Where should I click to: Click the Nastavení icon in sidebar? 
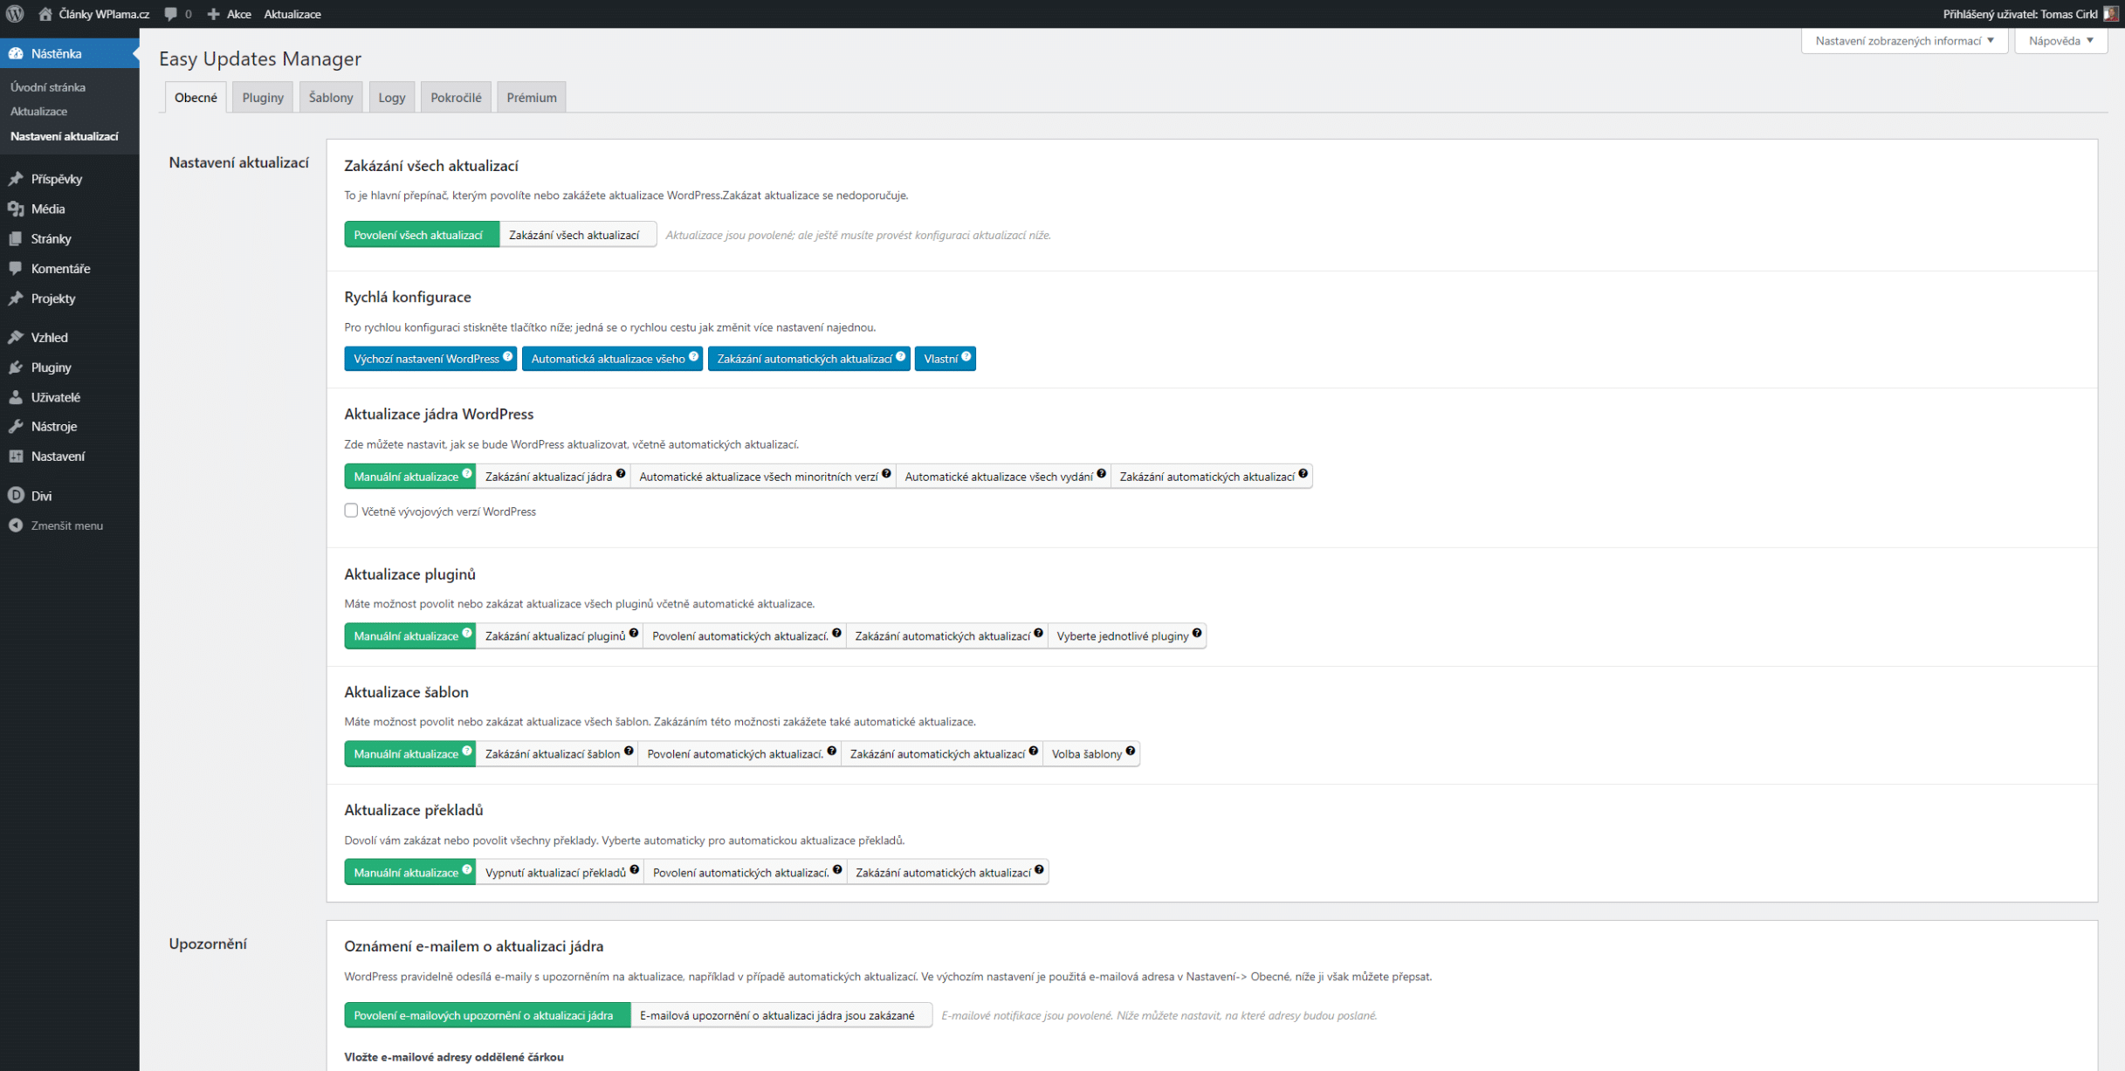[16, 457]
